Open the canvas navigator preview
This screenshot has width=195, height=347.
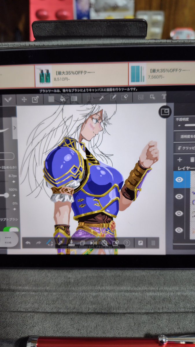165,111
